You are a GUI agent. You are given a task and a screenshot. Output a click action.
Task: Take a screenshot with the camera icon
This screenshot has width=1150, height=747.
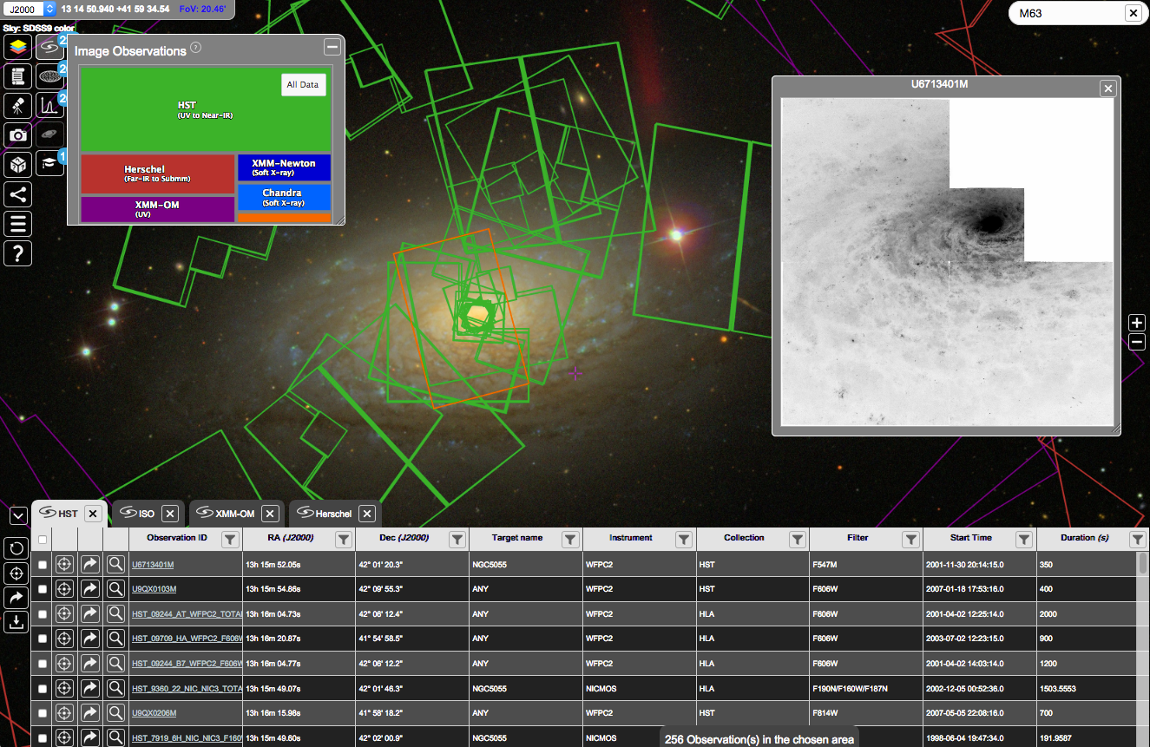(x=18, y=135)
